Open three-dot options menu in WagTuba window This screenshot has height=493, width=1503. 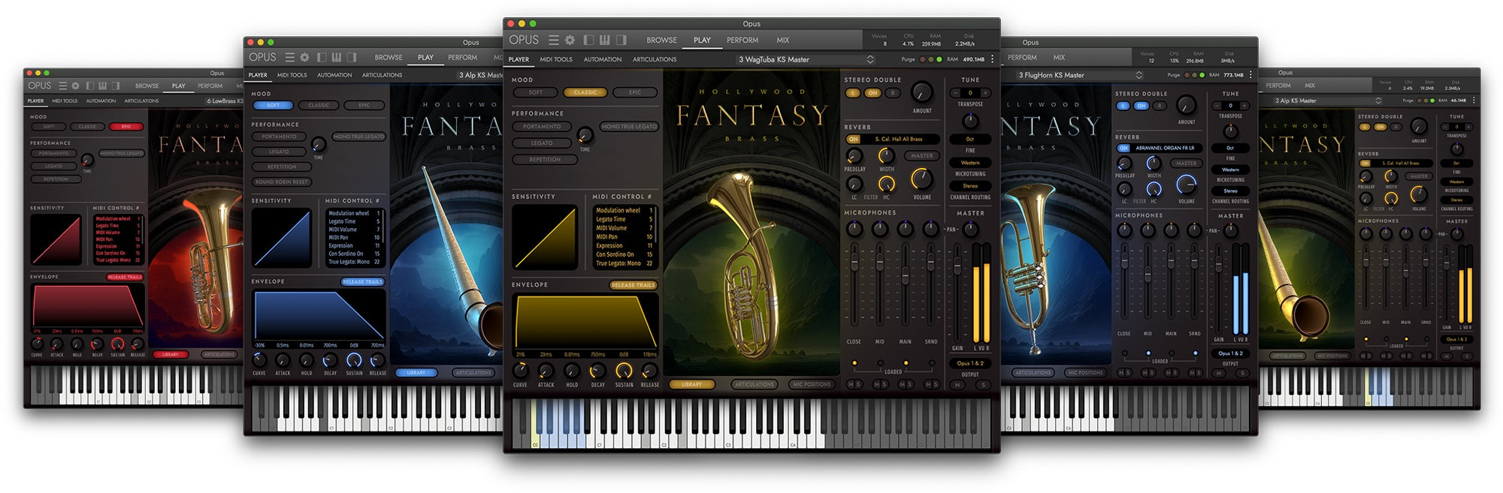(992, 59)
